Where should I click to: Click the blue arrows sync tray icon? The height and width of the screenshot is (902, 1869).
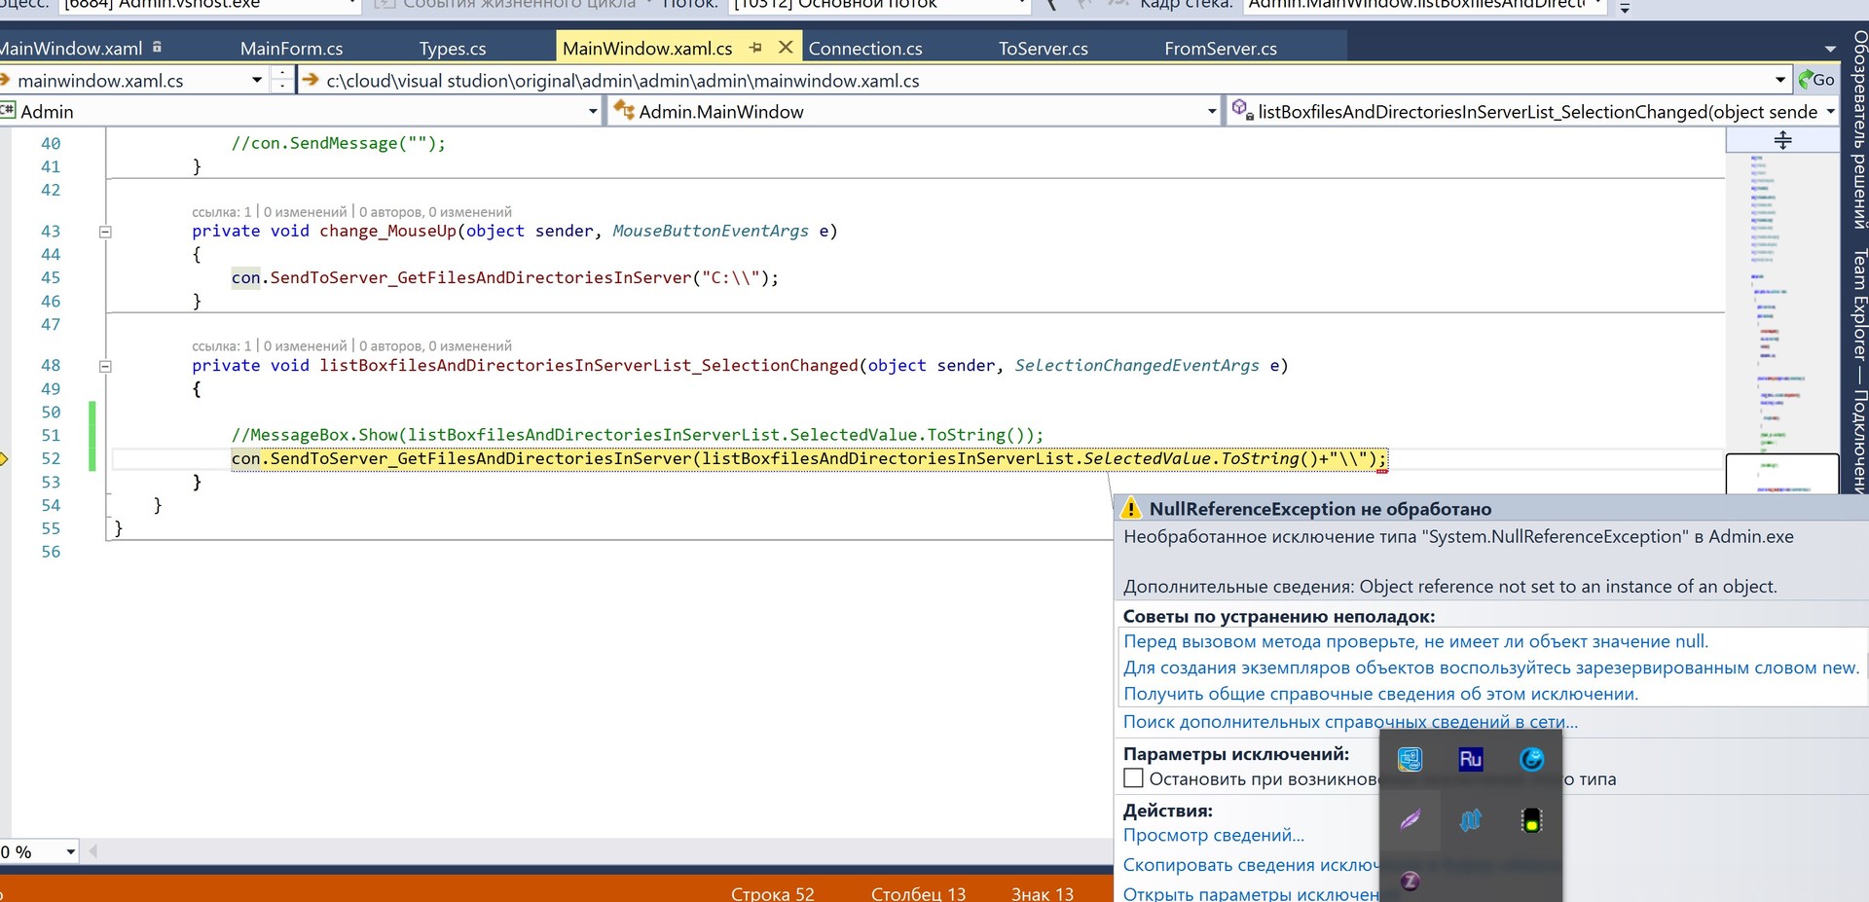[1470, 820]
